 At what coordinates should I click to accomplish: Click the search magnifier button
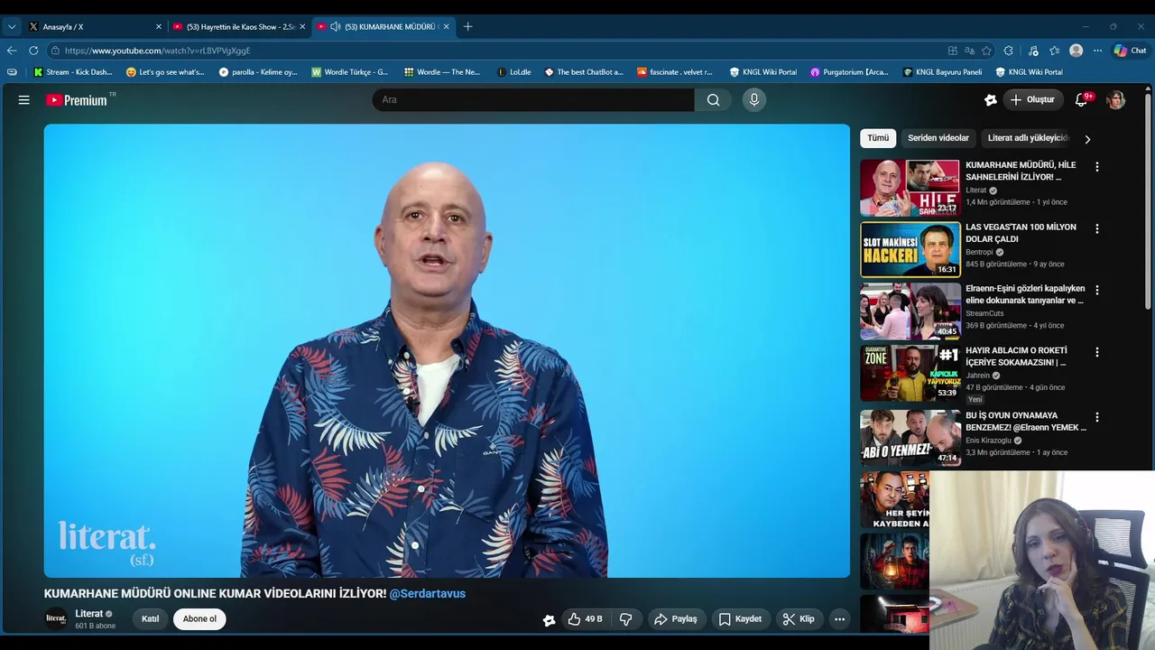tap(713, 100)
